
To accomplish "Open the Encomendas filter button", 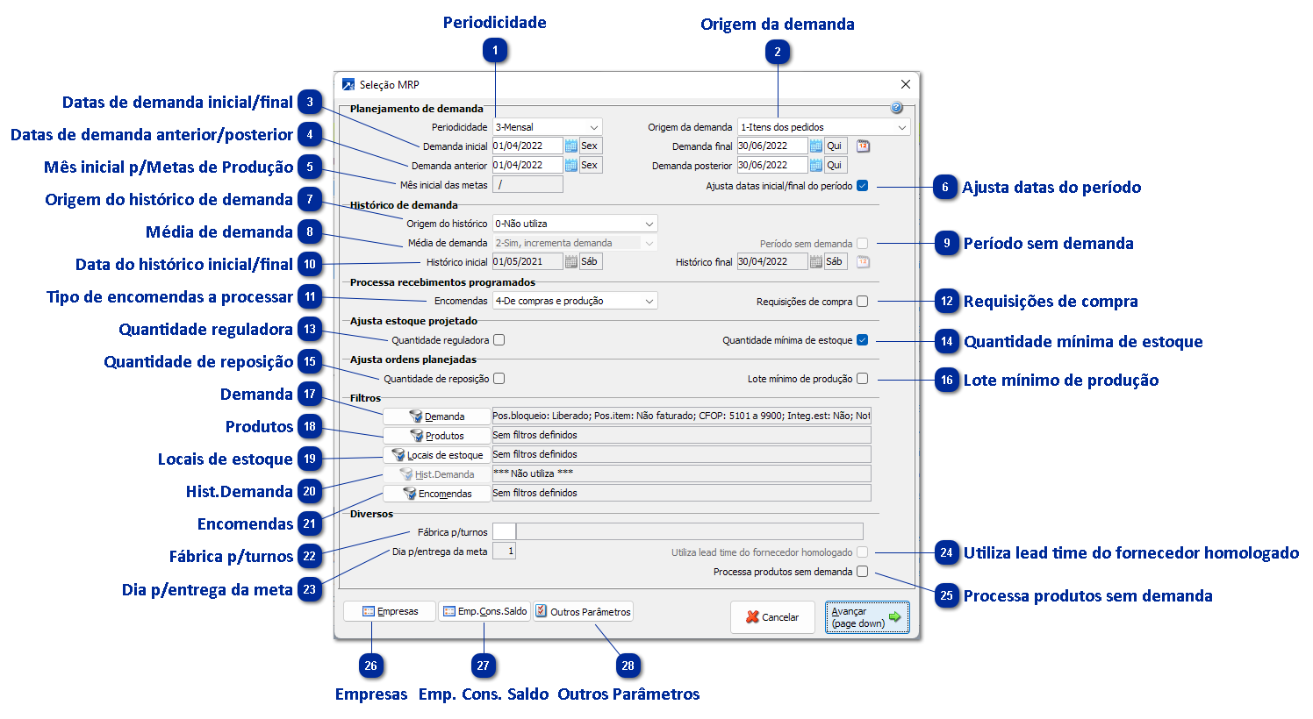I will click(436, 494).
